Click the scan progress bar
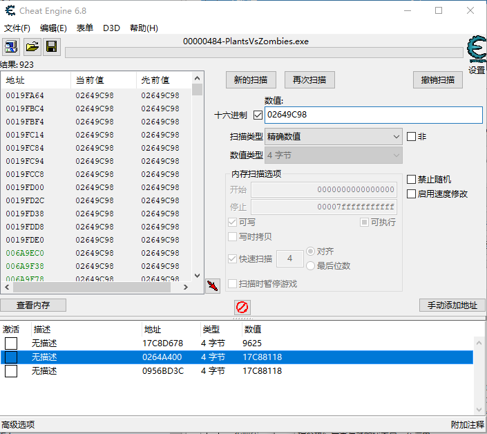The image size is (487, 434). 264,53
